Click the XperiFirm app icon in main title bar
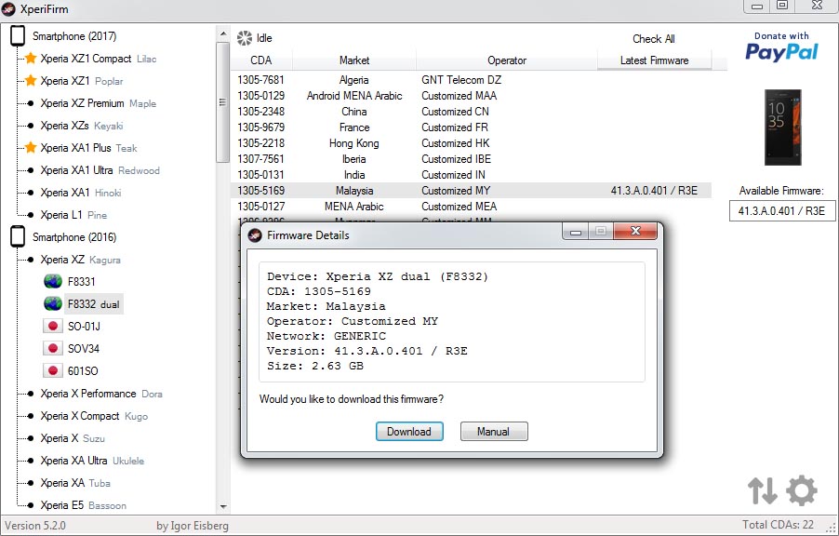839x536 pixels. click(x=8, y=8)
